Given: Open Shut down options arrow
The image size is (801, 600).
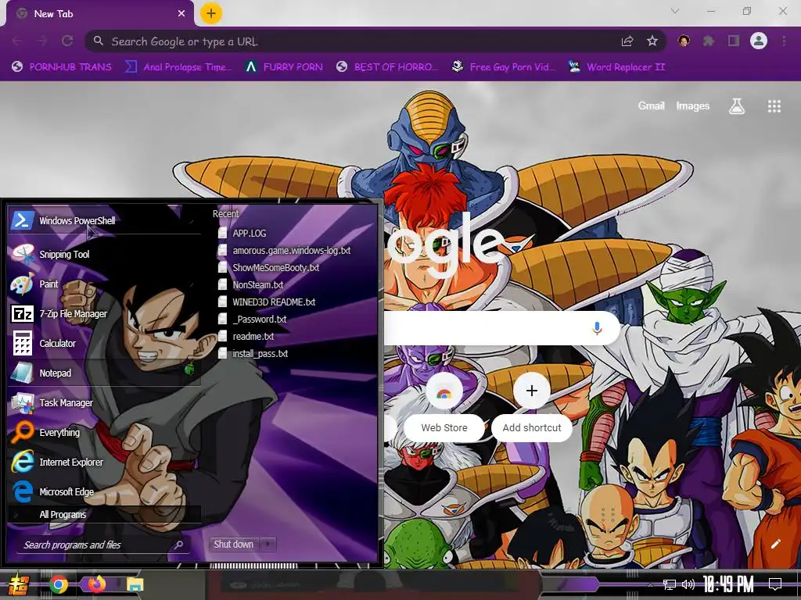Looking at the screenshot, I should pos(268,545).
